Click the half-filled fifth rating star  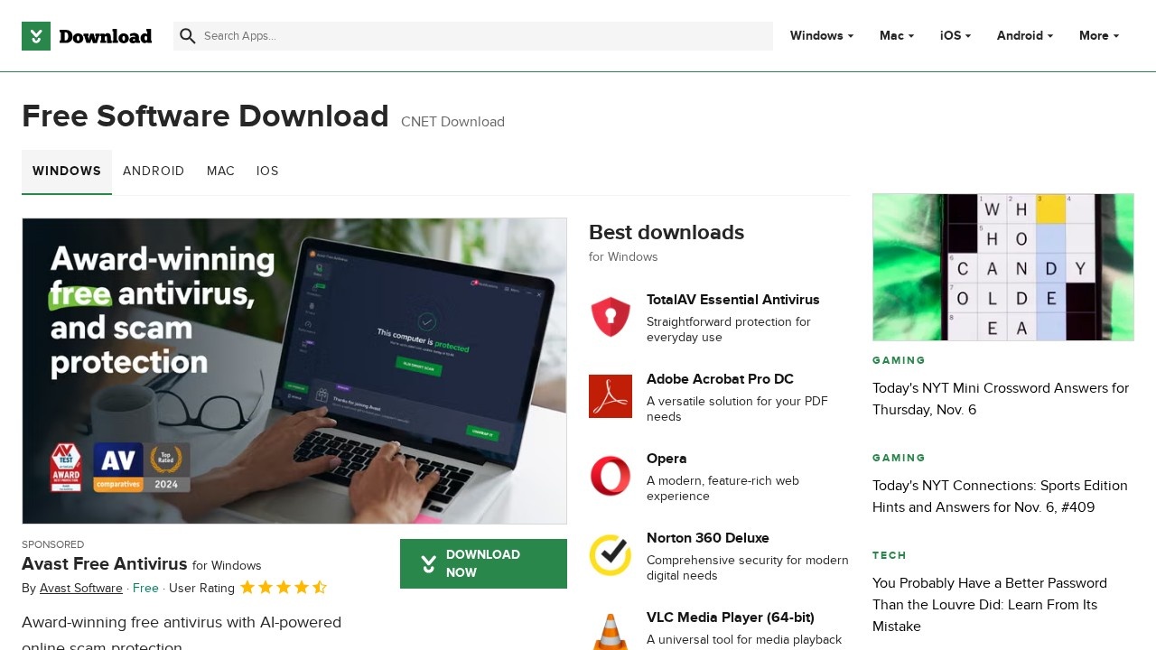pos(320,587)
